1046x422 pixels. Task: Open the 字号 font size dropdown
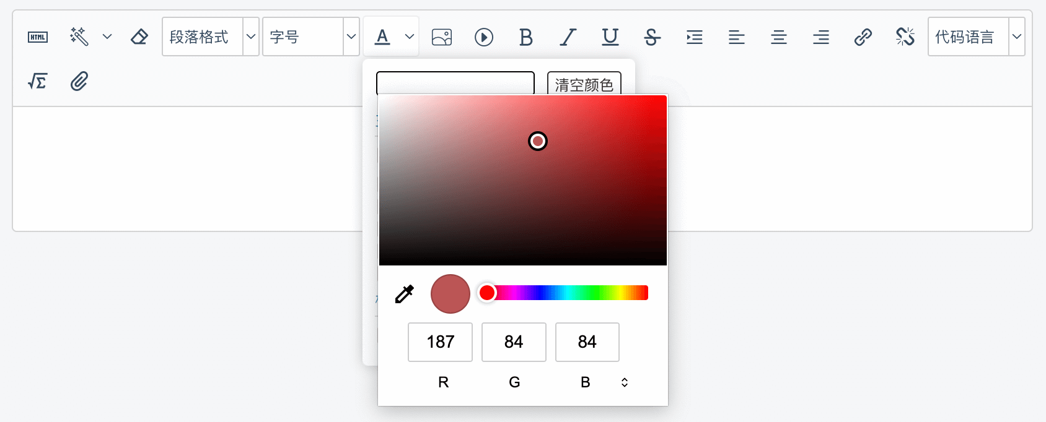point(311,37)
